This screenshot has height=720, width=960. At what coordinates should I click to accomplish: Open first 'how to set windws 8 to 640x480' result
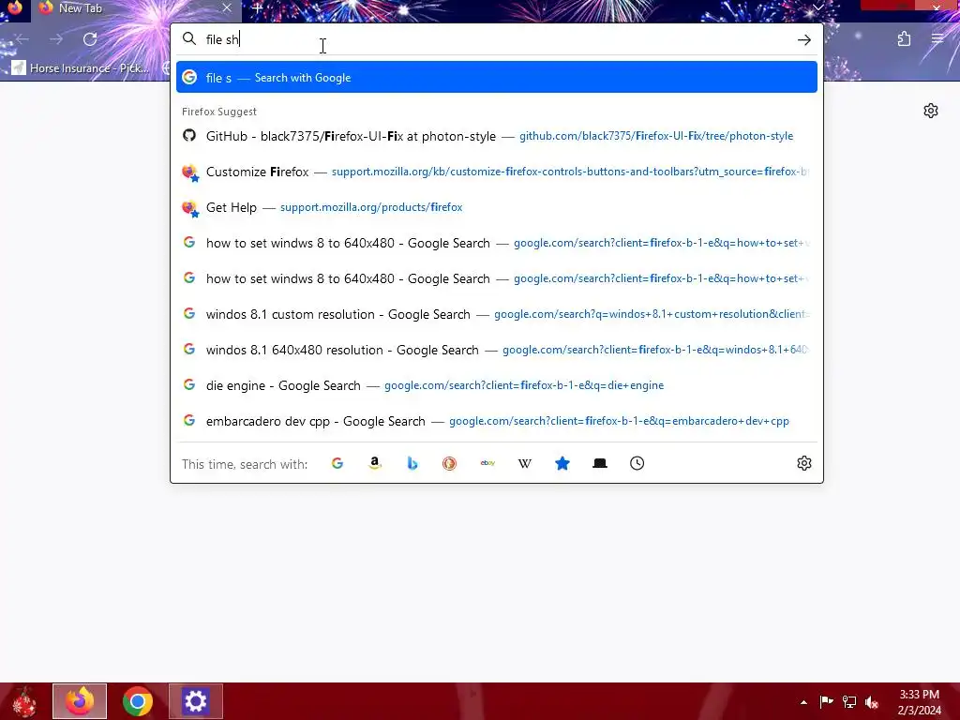coord(497,243)
